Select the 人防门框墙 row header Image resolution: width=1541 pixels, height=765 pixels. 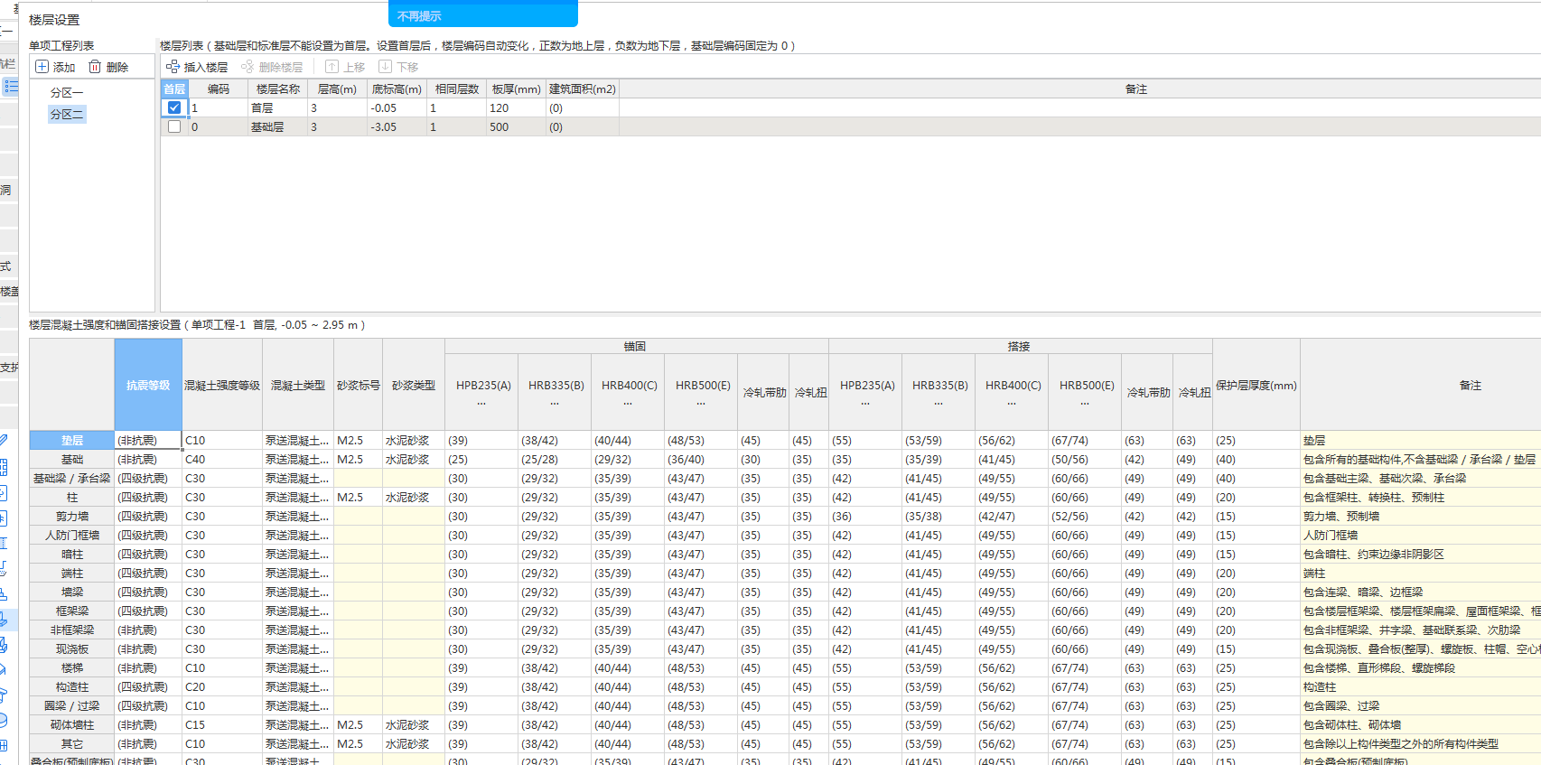coord(72,536)
